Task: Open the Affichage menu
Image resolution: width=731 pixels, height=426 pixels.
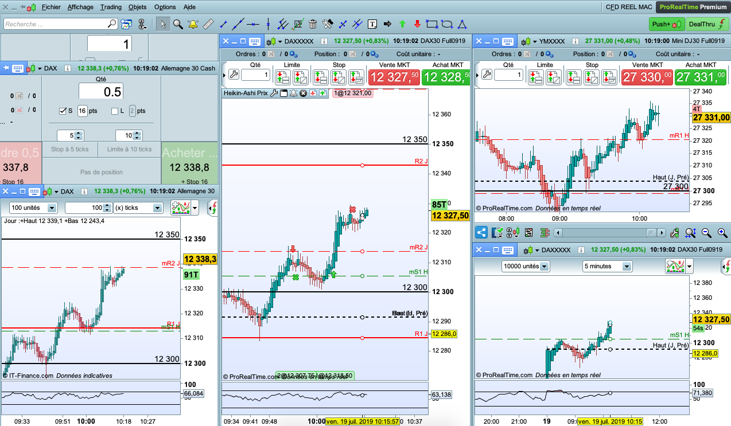Action: (80, 7)
